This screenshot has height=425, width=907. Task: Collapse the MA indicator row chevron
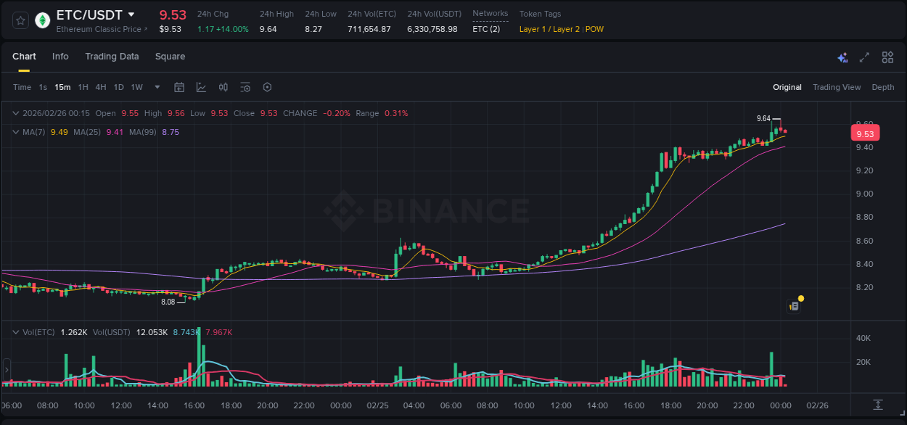click(x=16, y=132)
